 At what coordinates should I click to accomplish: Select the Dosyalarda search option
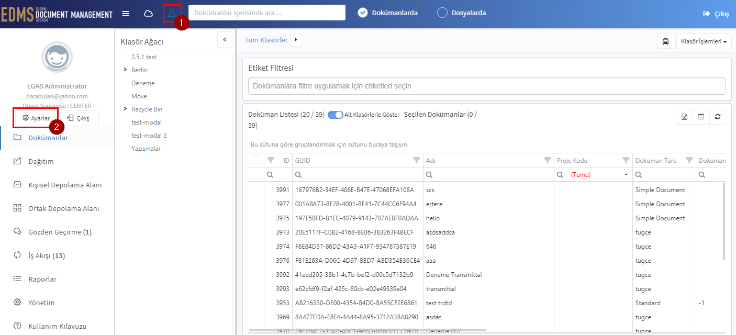tap(462, 13)
